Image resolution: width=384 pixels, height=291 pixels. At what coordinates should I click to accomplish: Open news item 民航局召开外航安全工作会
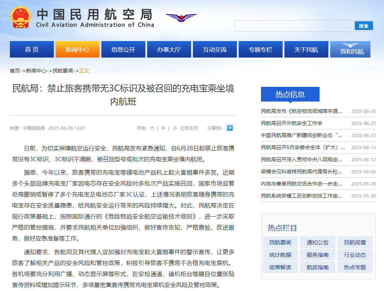292,123
